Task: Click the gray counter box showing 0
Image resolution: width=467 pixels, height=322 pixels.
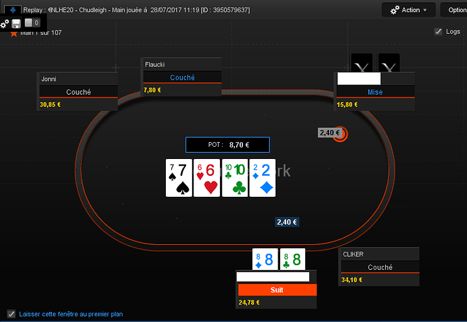Action: click(32, 22)
